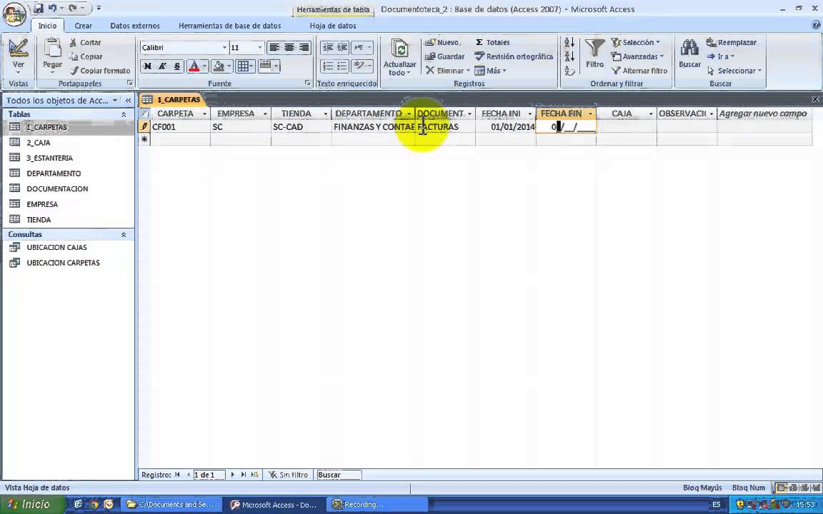Switch to Datos externos tab
This screenshot has width=823, height=514.
coord(135,25)
